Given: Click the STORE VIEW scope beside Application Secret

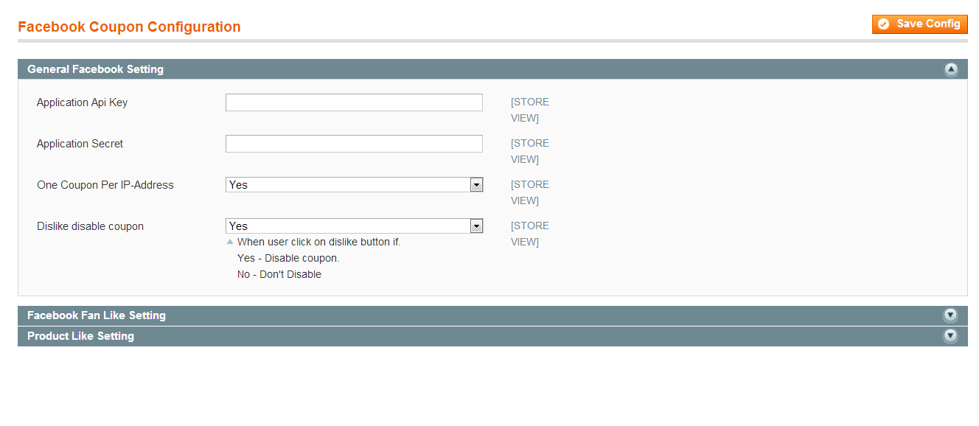Looking at the screenshot, I should 530,151.
